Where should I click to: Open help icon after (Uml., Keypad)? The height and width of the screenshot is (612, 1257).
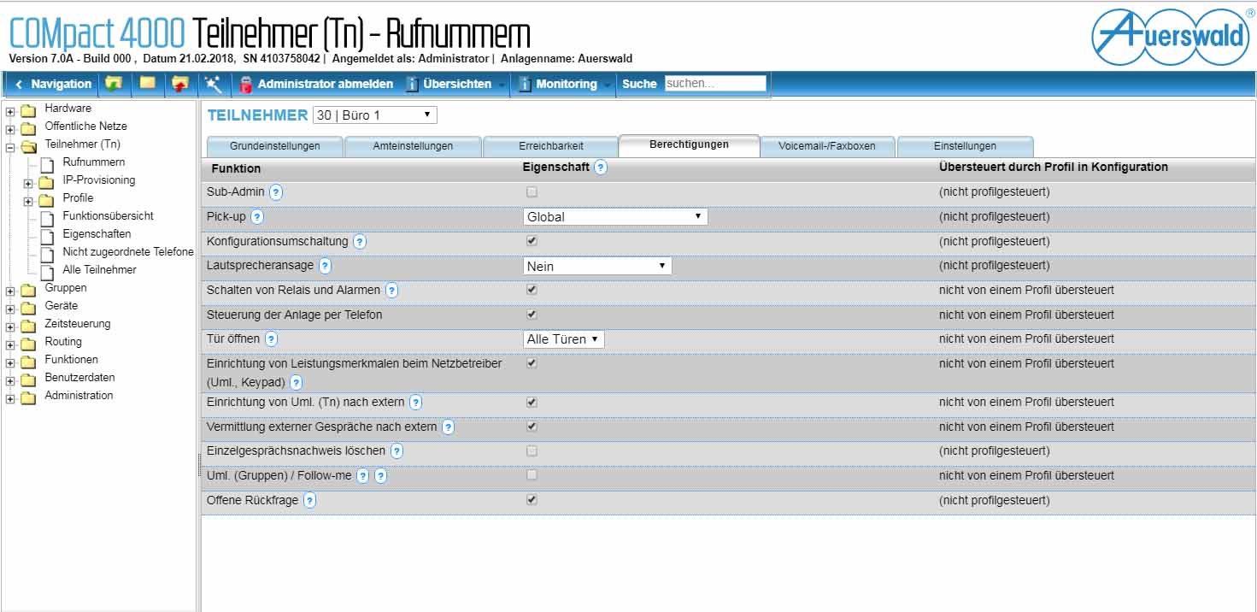296,382
